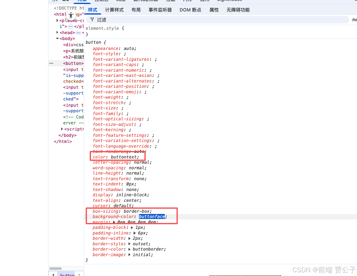Click the breadcrumb right scroll arrow
The height and width of the screenshot is (276, 357).
[79, 275]
